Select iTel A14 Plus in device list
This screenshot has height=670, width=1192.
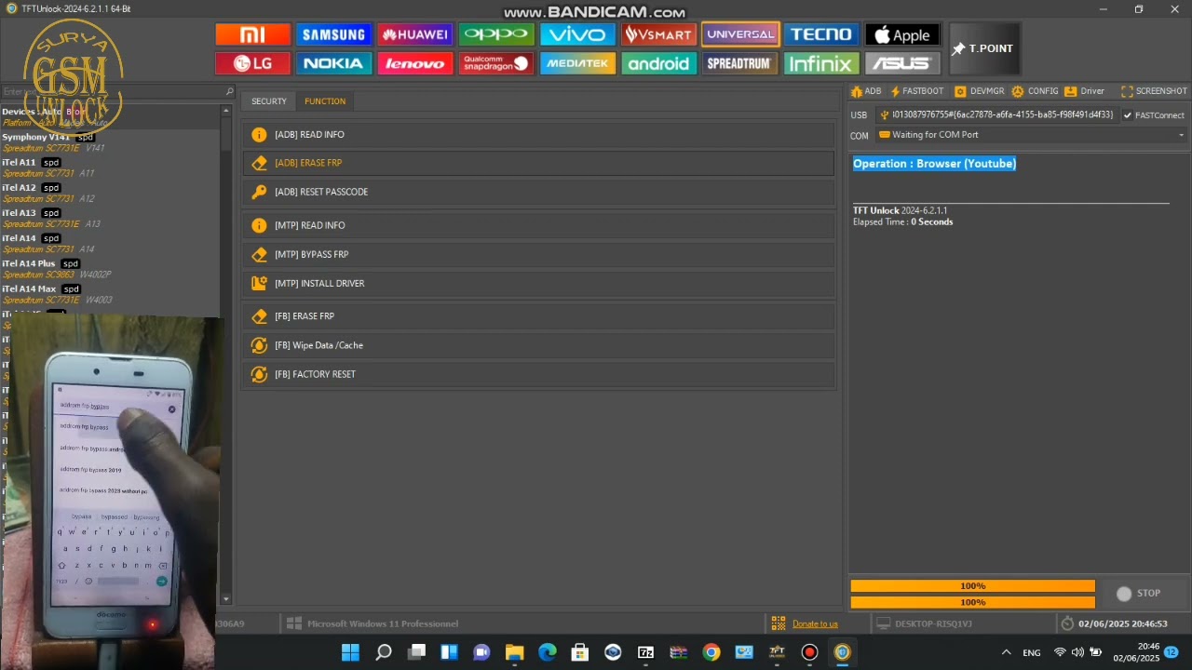pyautogui.click(x=110, y=269)
